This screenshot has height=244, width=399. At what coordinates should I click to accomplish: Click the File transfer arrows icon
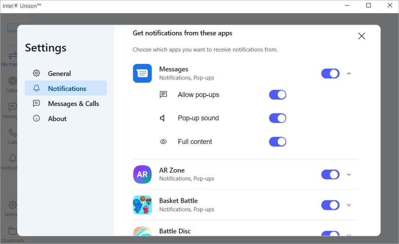pyautogui.click(x=12, y=55)
